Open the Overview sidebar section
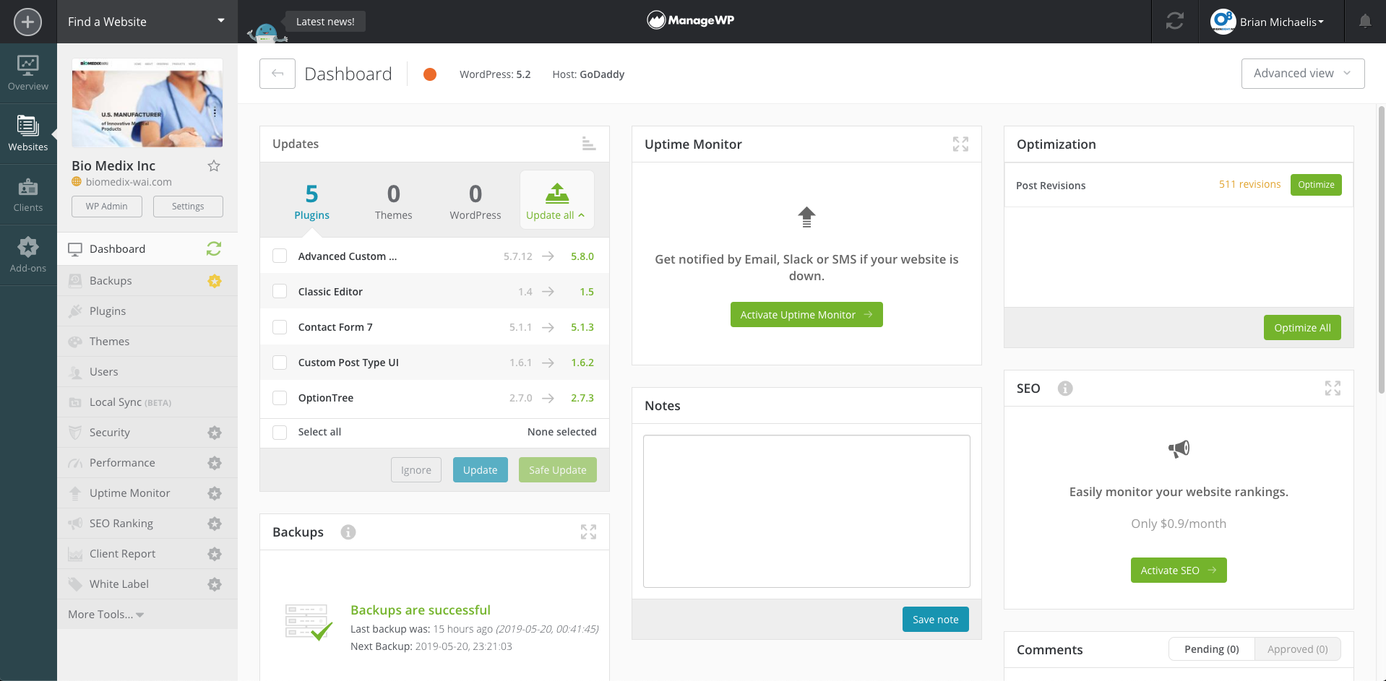This screenshot has height=681, width=1386. (x=28, y=74)
